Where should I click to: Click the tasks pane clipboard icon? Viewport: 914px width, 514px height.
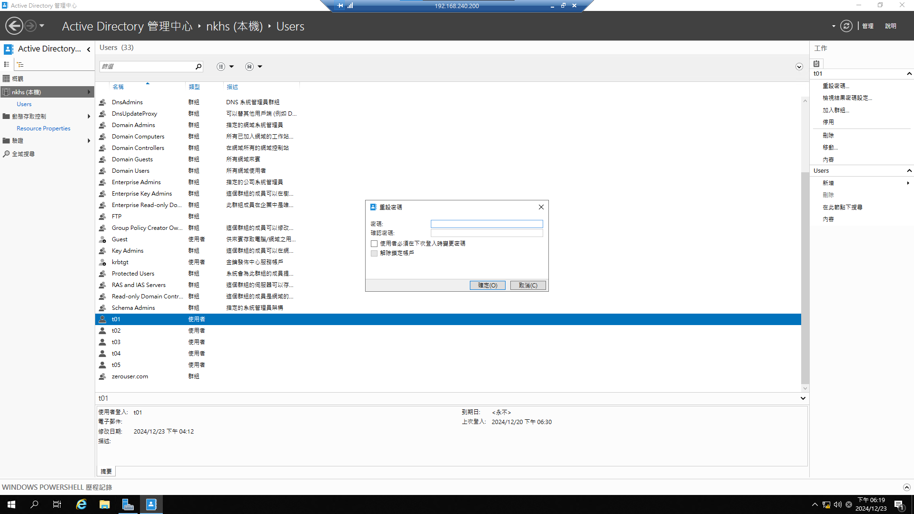click(x=817, y=64)
